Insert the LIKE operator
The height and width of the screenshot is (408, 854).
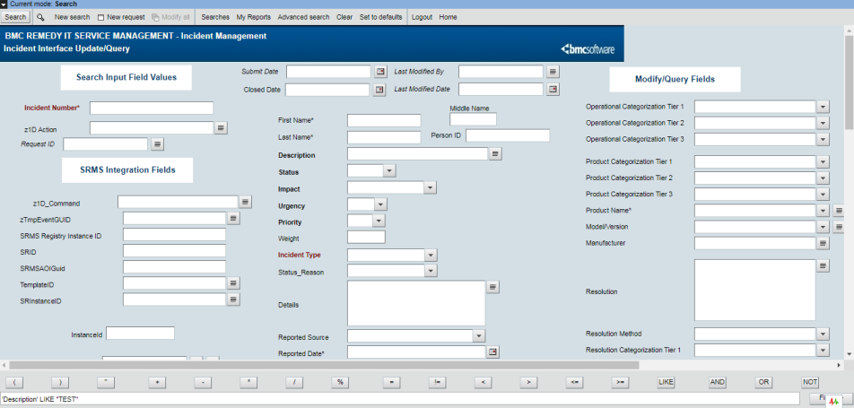[666, 382]
